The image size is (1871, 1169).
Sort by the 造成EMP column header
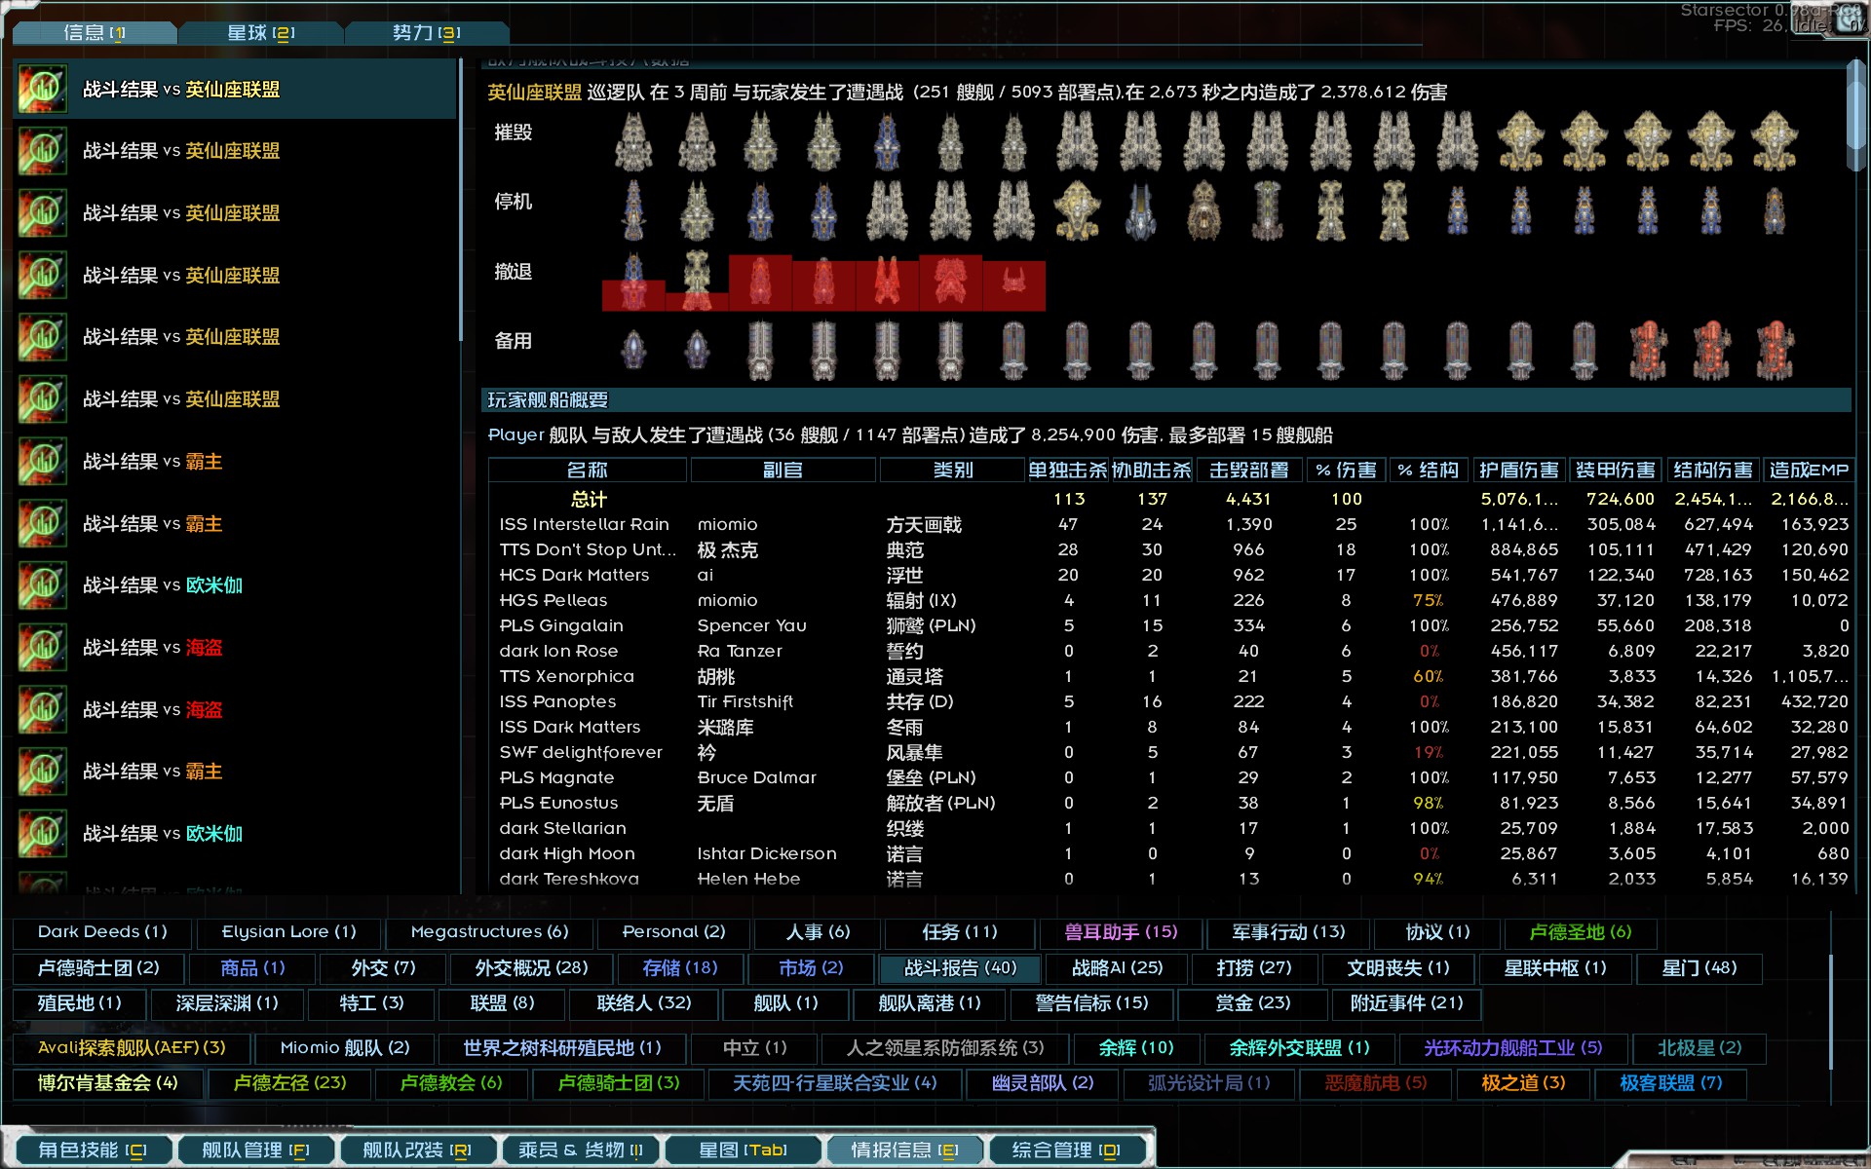click(x=1809, y=471)
